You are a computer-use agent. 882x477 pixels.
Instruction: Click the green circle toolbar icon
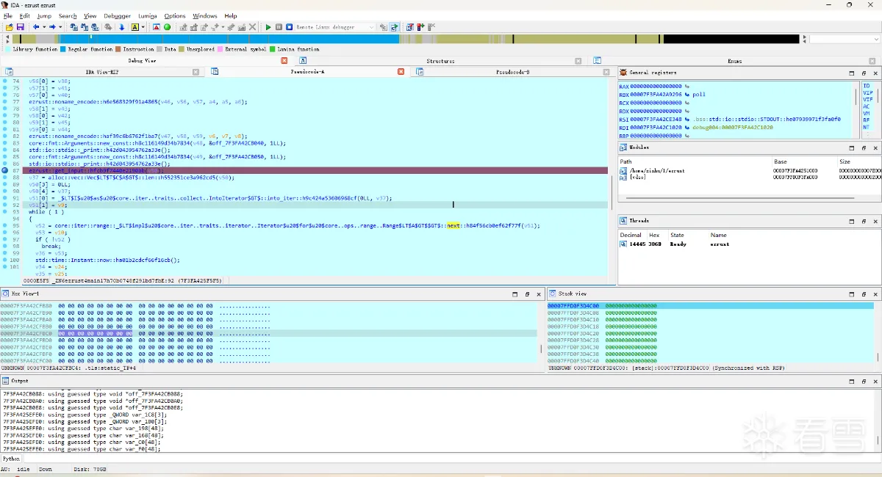tap(167, 27)
